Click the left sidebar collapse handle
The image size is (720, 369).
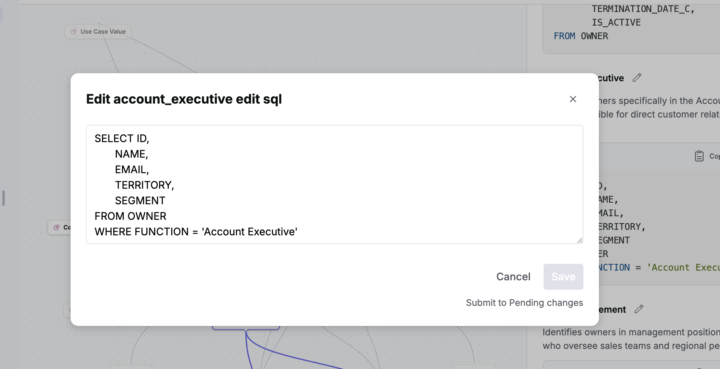pyautogui.click(x=4, y=198)
